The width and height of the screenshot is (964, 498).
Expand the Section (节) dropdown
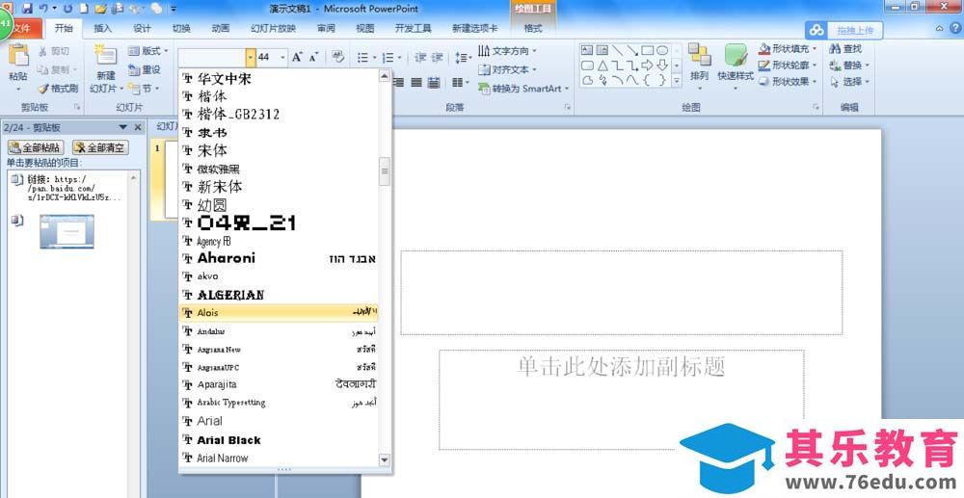pyautogui.click(x=145, y=89)
